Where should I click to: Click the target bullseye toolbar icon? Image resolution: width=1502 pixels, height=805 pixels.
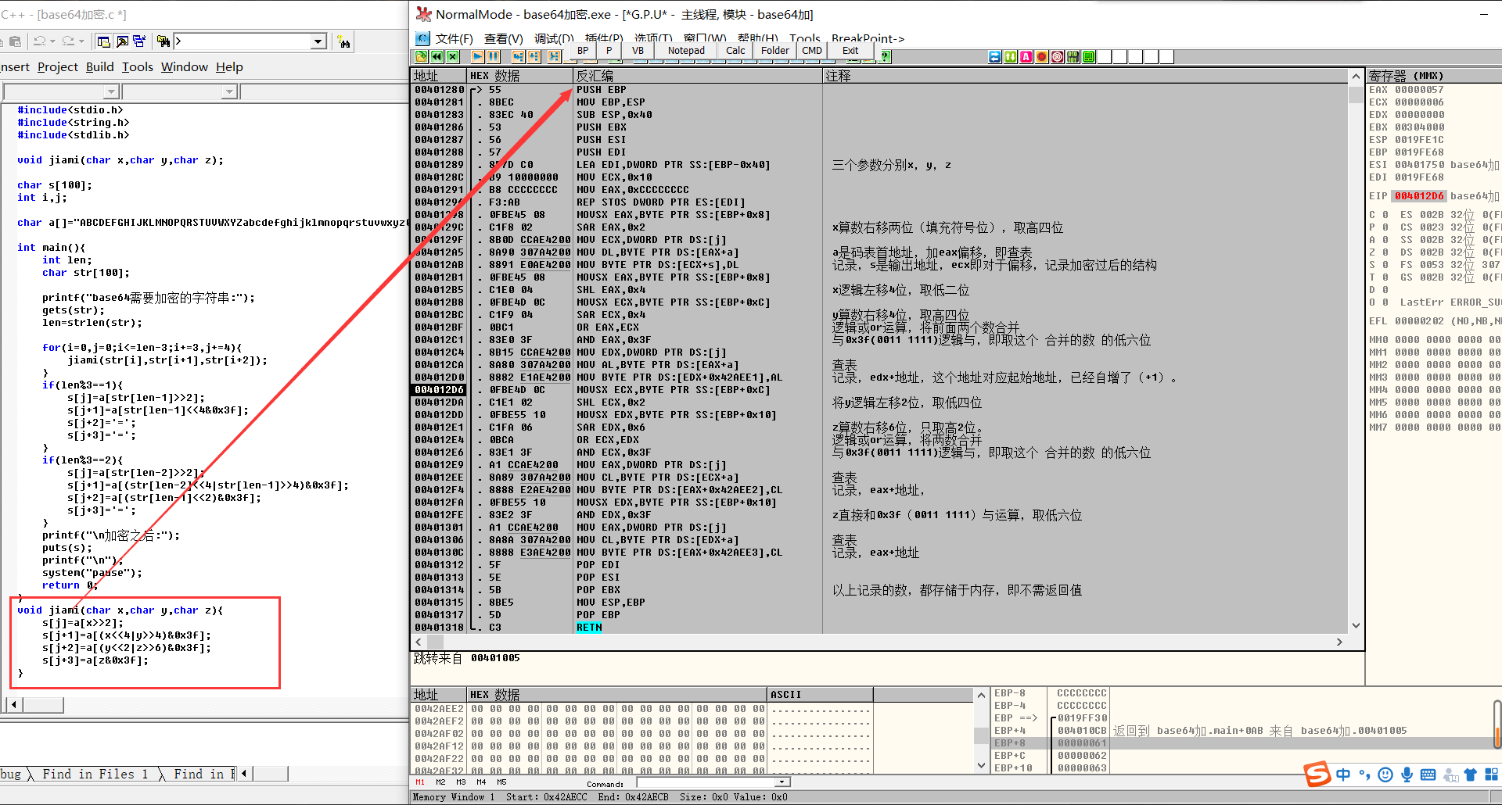pos(1057,56)
